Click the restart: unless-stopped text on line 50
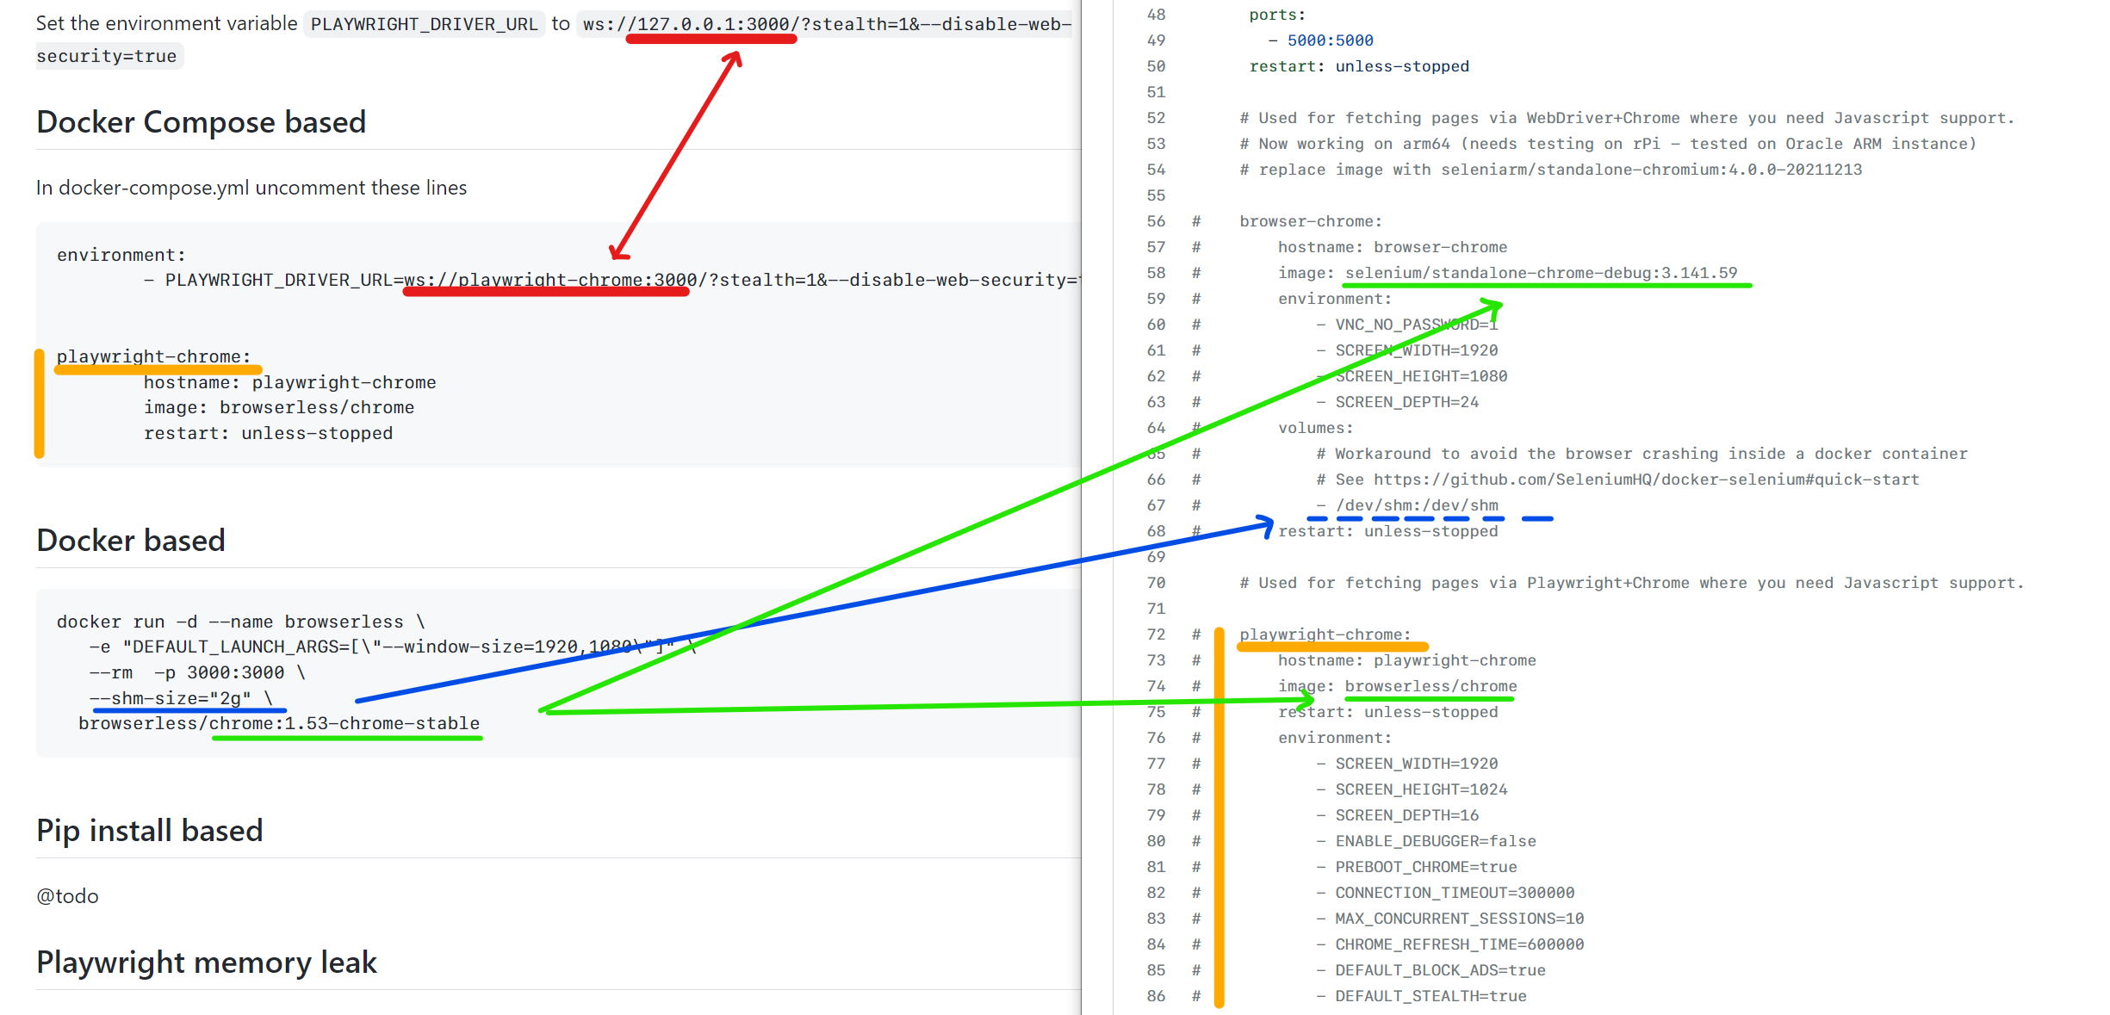2110x1015 pixels. tap(1358, 65)
